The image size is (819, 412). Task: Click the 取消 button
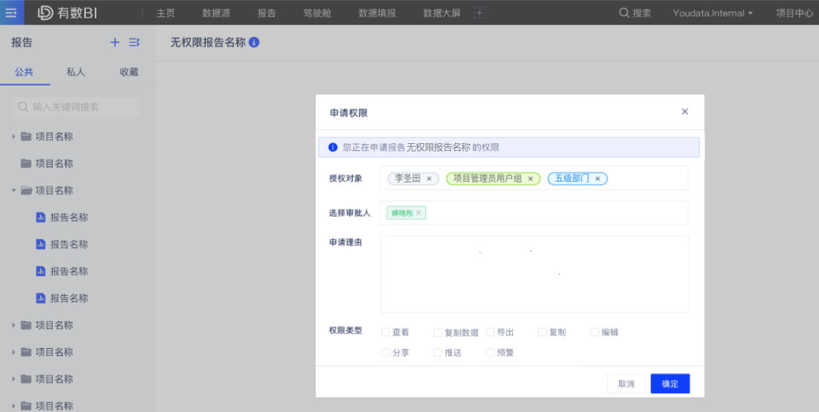click(x=626, y=384)
